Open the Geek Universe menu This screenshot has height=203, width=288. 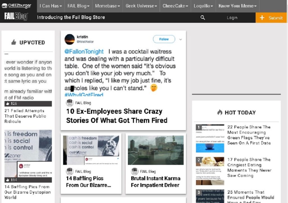pyautogui.click(x=141, y=6)
